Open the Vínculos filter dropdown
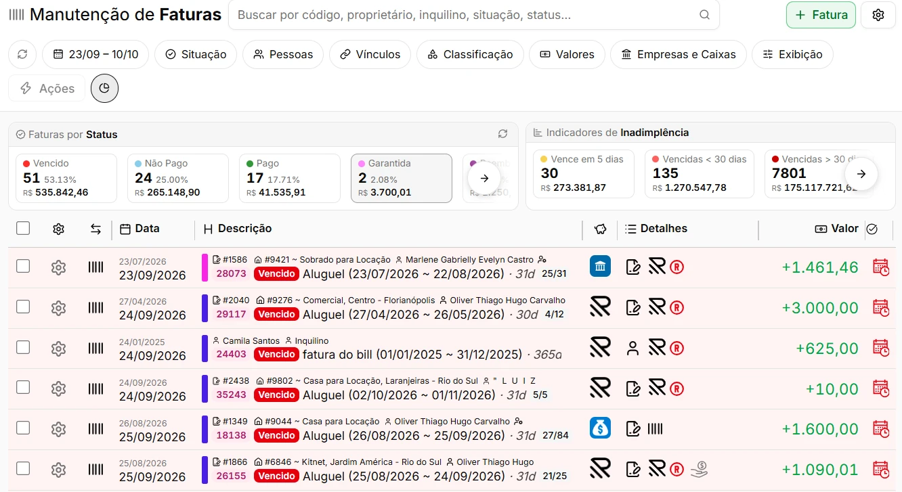 point(370,54)
